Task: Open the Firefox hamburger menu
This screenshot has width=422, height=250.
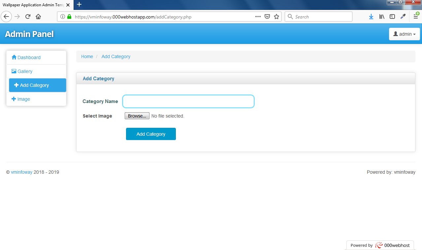Action: click(x=416, y=17)
